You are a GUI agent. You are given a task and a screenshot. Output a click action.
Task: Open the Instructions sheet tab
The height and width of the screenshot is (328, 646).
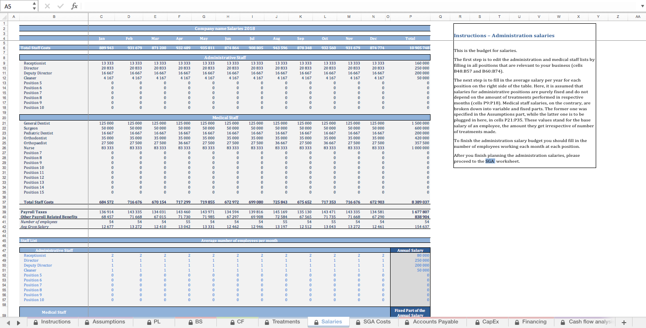[x=51, y=322]
